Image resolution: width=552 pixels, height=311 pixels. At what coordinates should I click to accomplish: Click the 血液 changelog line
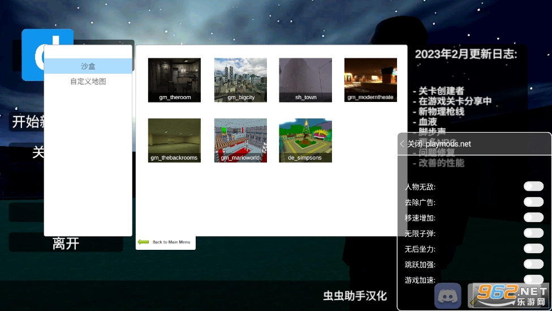point(425,122)
